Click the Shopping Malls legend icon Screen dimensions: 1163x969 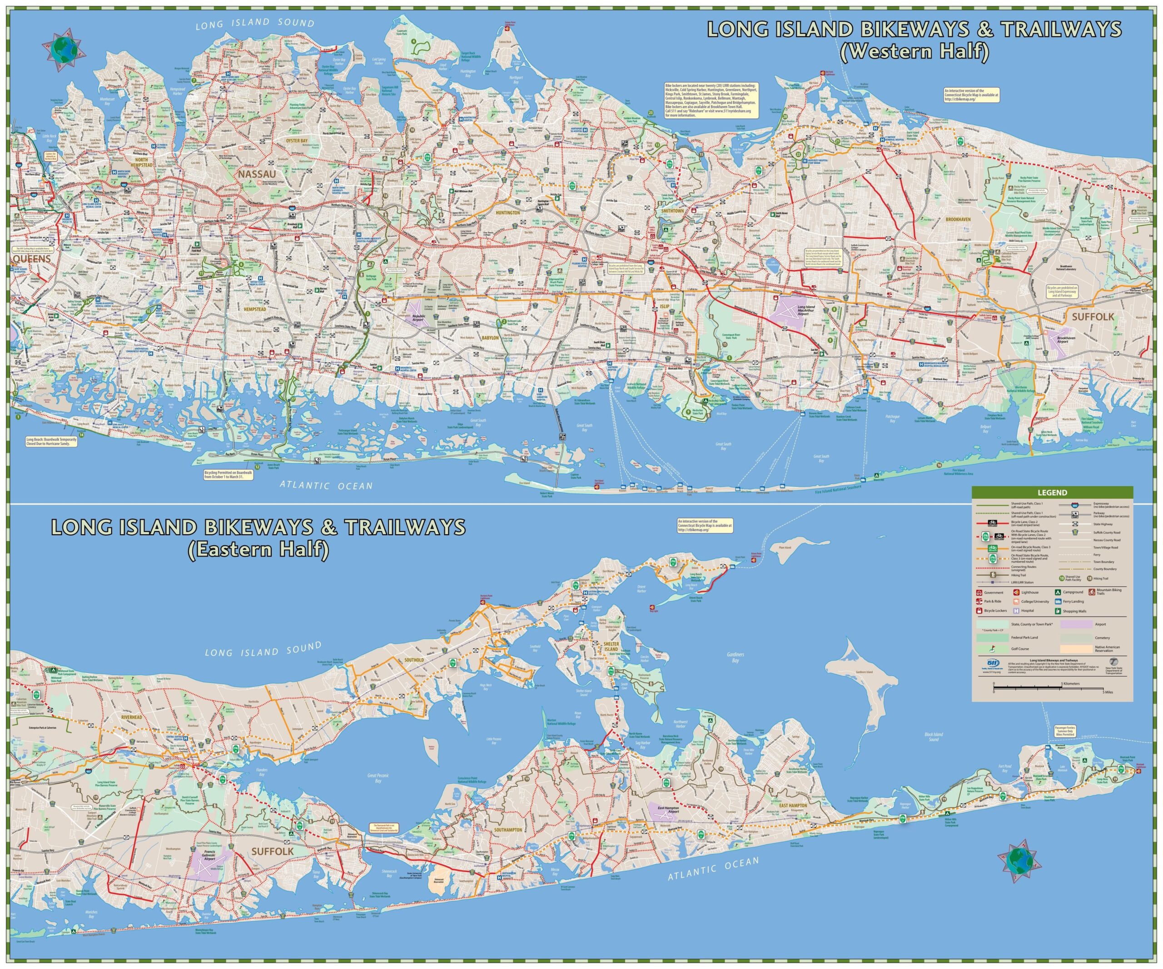coord(1058,611)
